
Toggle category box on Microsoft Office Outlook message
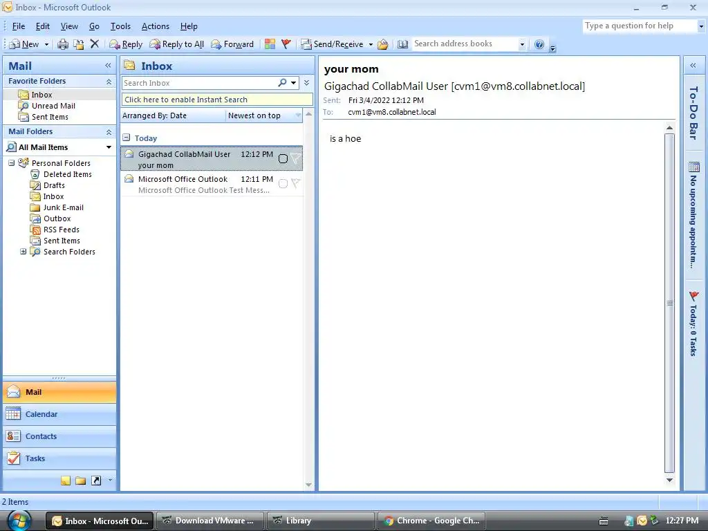(283, 183)
